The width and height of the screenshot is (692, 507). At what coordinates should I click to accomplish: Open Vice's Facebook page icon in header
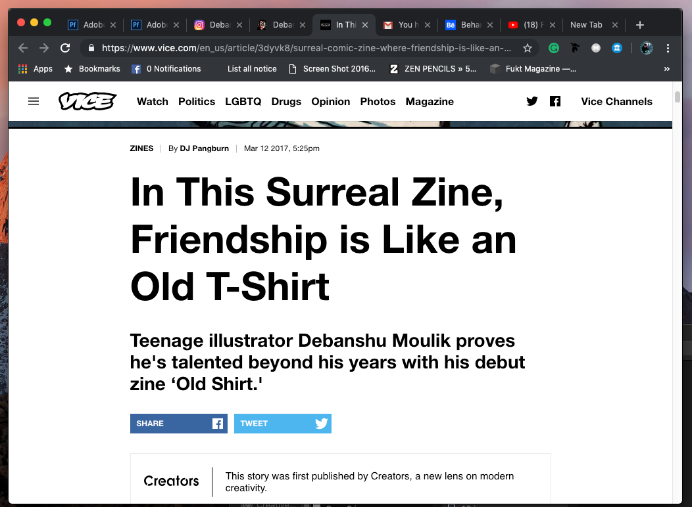point(555,101)
